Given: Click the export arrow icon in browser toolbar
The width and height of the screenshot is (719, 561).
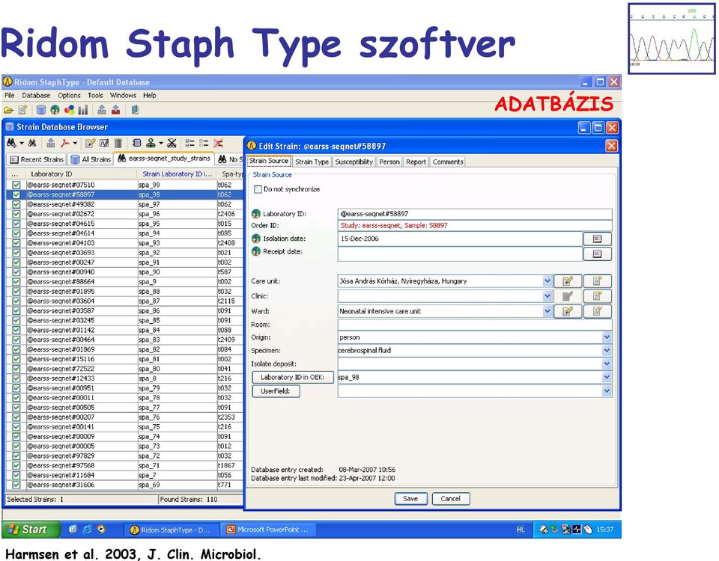Looking at the screenshot, I should click(x=51, y=144).
